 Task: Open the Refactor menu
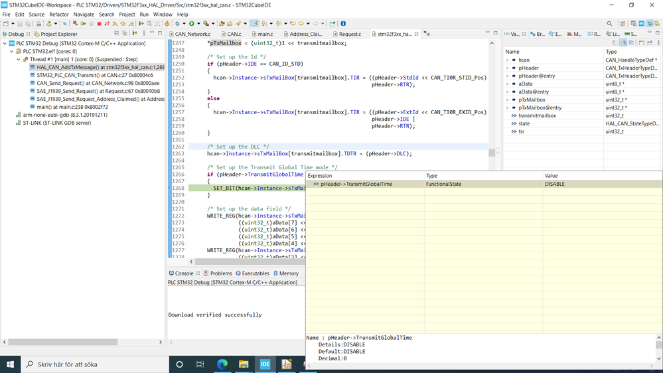(59, 15)
